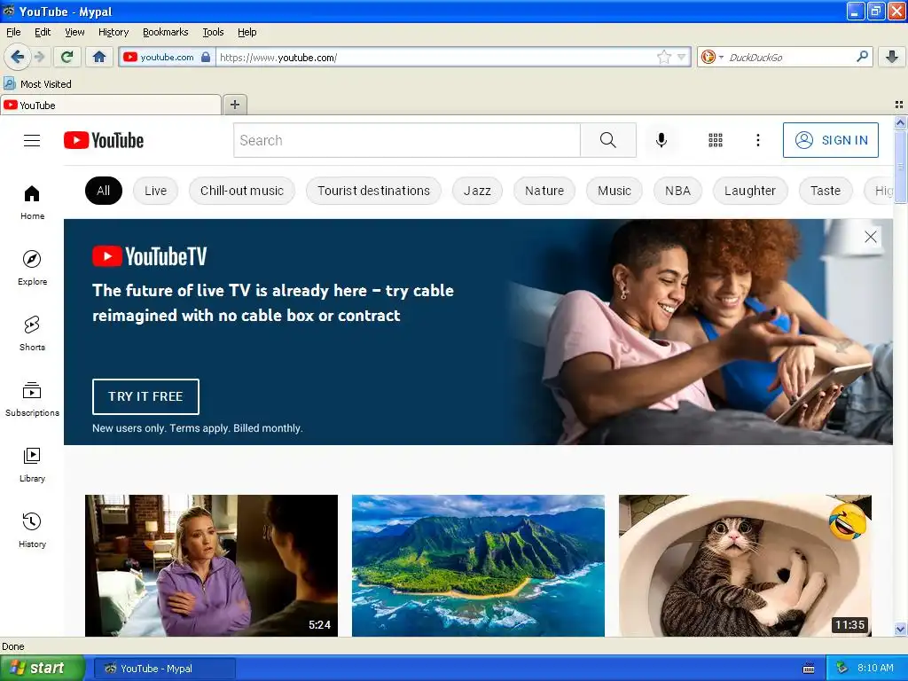Select the Live filter chip

tap(155, 191)
